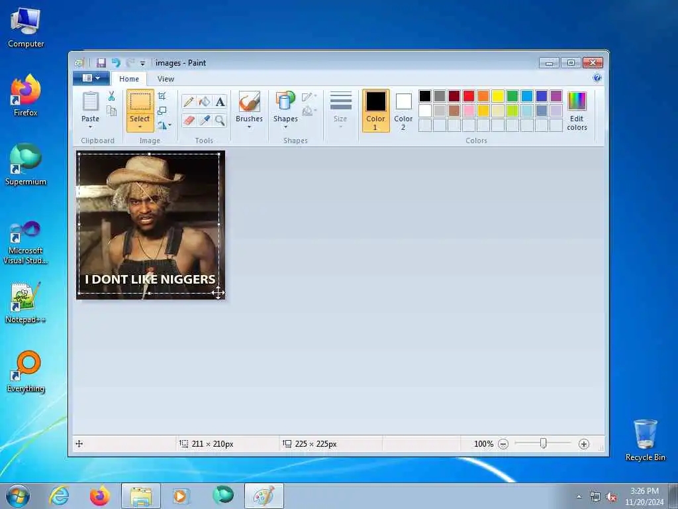Open the Customize Quick Access Toolbar arrow
Viewport: 678px width, 509px height.
pos(143,64)
